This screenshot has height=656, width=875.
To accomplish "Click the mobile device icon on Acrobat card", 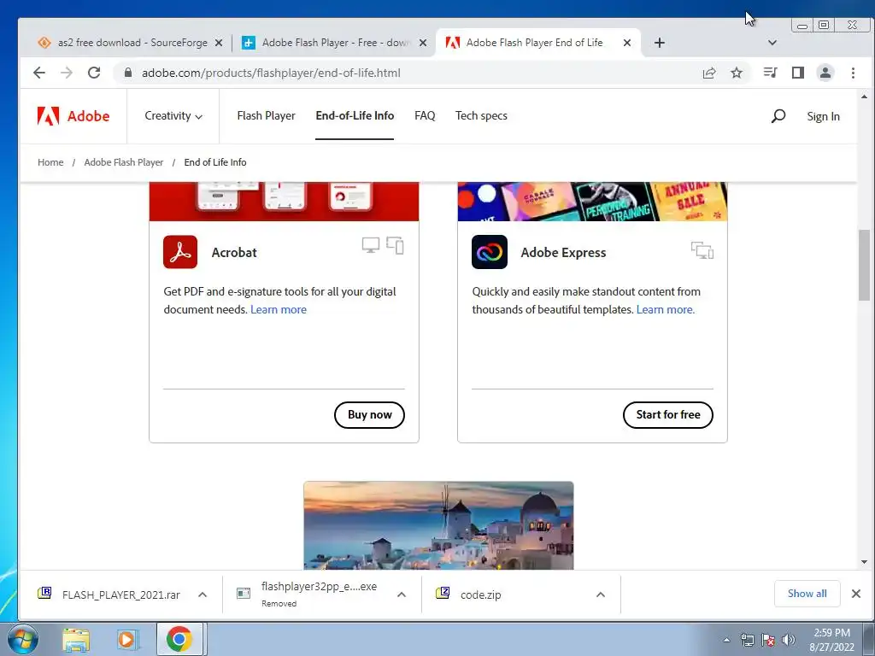I will coord(395,245).
